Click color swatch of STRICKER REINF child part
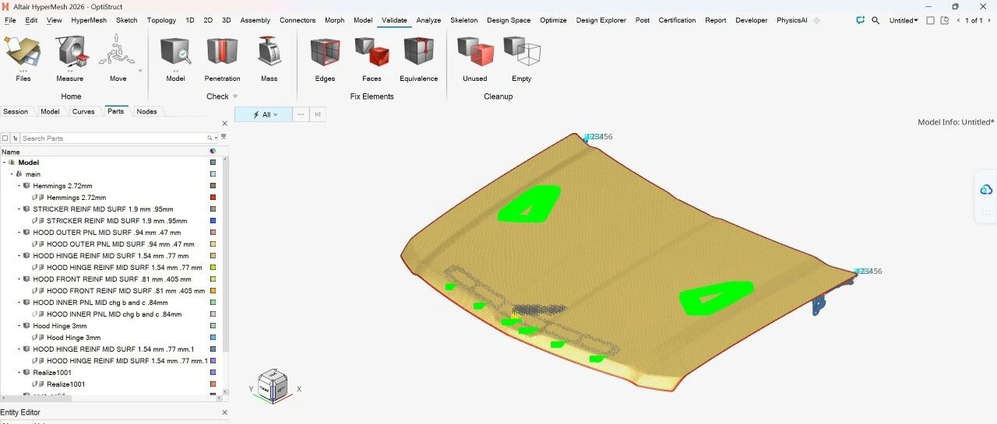Screen dimensions: 997x424 click(213, 221)
